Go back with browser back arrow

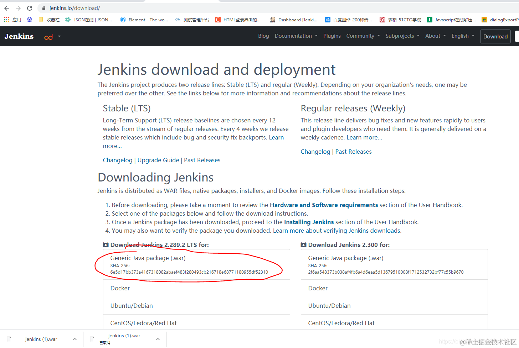pos(7,8)
